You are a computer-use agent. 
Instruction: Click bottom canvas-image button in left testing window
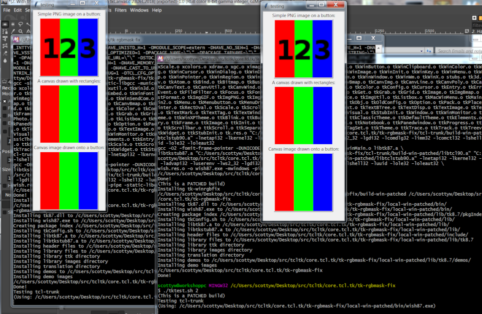point(69,181)
